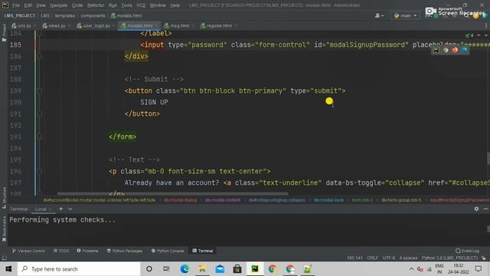490x276 pixels.
Task: Change CRLF line separator in status bar
Action: tap(373, 258)
